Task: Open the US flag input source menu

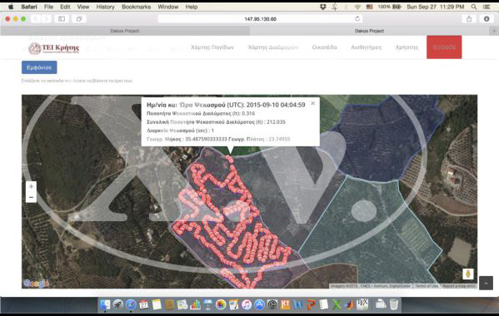Action: pyautogui.click(x=370, y=7)
